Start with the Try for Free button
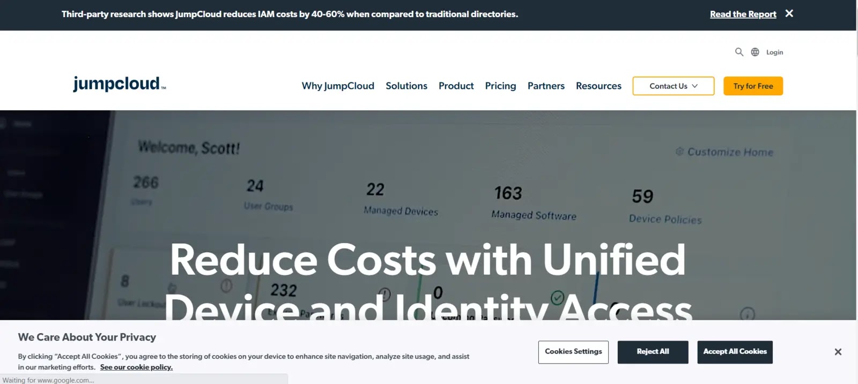This screenshot has height=384, width=858. (x=753, y=86)
